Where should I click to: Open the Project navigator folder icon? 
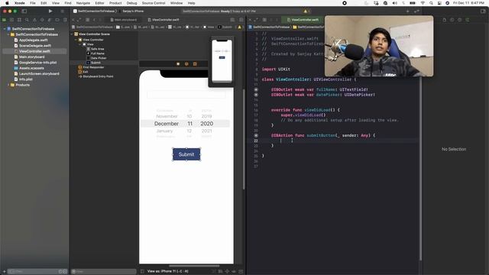[4, 20]
